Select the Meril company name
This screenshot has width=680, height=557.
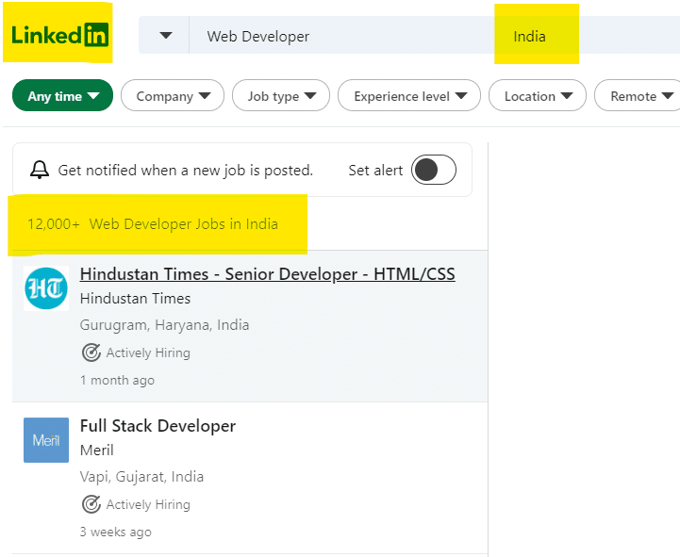(x=97, y=450)
